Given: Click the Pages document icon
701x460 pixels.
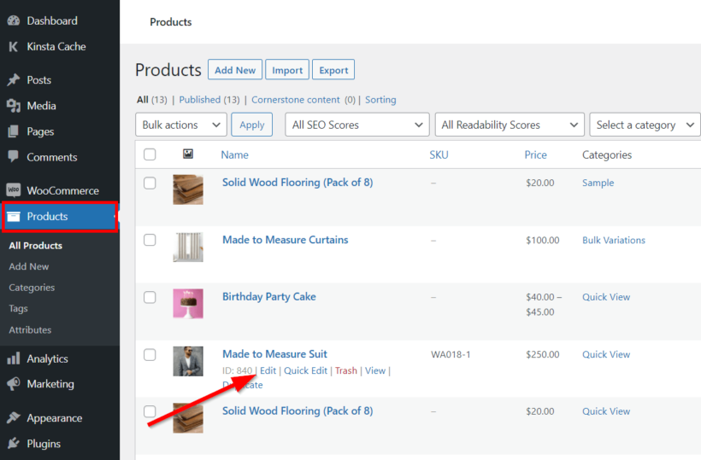Looking at the screenshot, I should click(x=14, y=131).
